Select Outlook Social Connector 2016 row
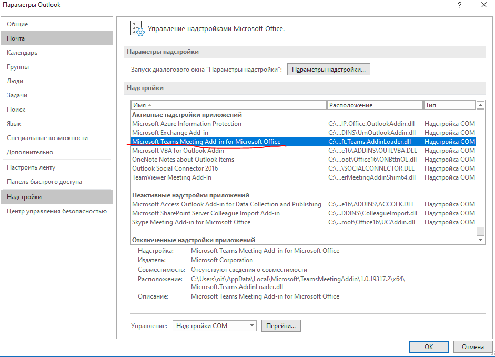495x357 pixels. 304,168
